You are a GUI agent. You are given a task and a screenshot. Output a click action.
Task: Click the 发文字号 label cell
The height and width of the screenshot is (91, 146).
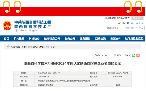93,73
